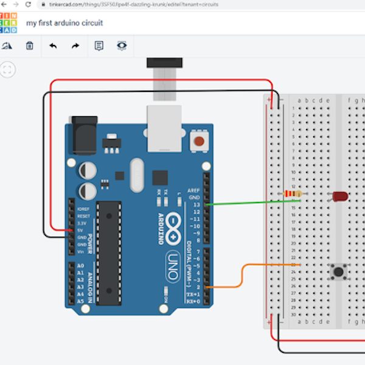Click the zoom to fit button
The image size is (365, 365).
tap(7, 70)
